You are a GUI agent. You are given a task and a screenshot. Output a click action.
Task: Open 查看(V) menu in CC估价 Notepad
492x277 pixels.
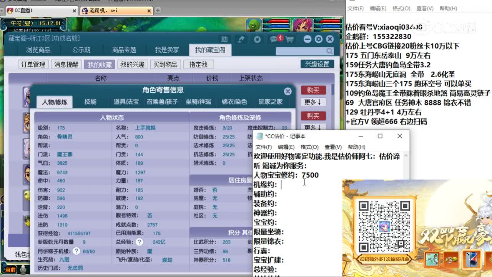(x=333, y=147)
